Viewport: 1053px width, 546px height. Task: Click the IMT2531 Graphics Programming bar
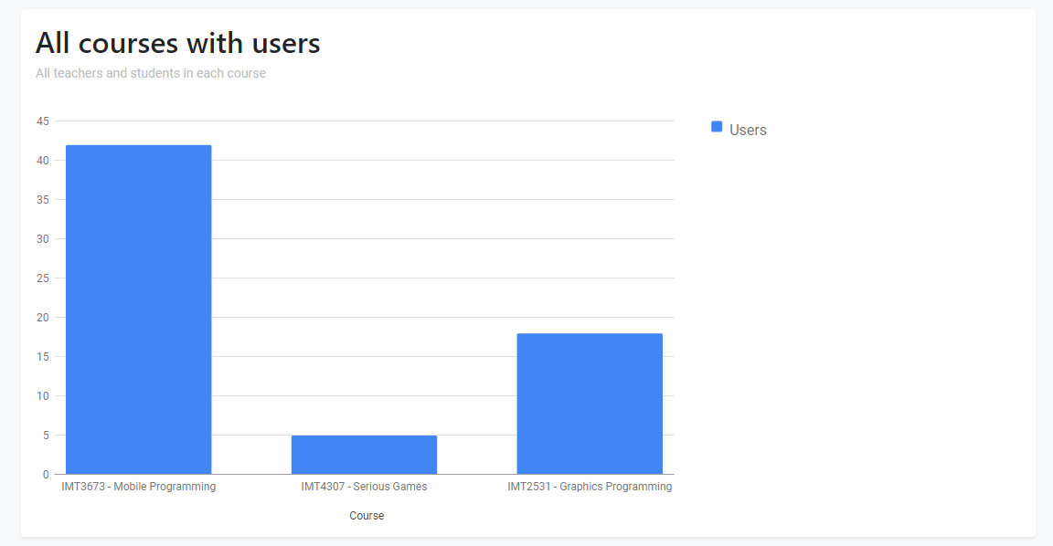click(x=590, y=404)
